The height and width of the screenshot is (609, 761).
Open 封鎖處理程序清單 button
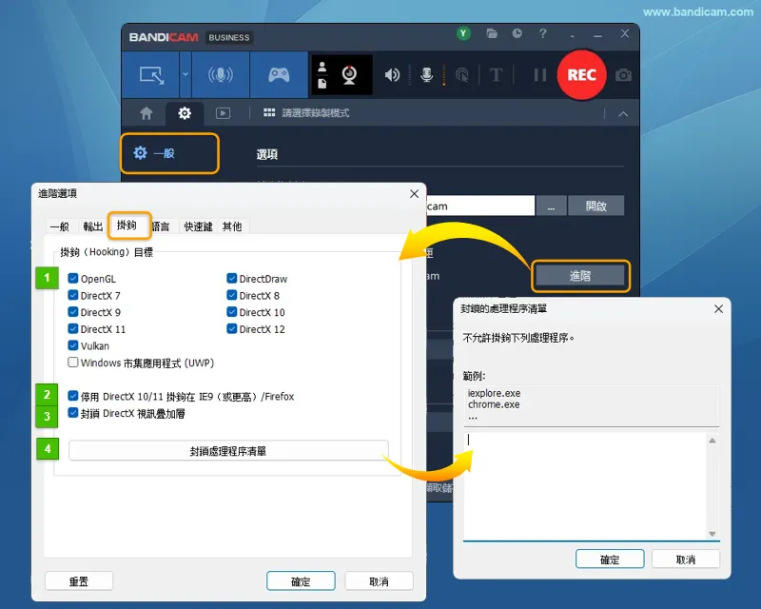228,451
